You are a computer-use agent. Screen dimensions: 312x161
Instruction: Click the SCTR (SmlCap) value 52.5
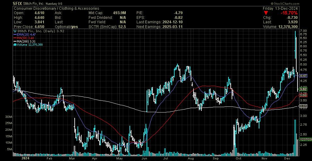click(122, 27)
